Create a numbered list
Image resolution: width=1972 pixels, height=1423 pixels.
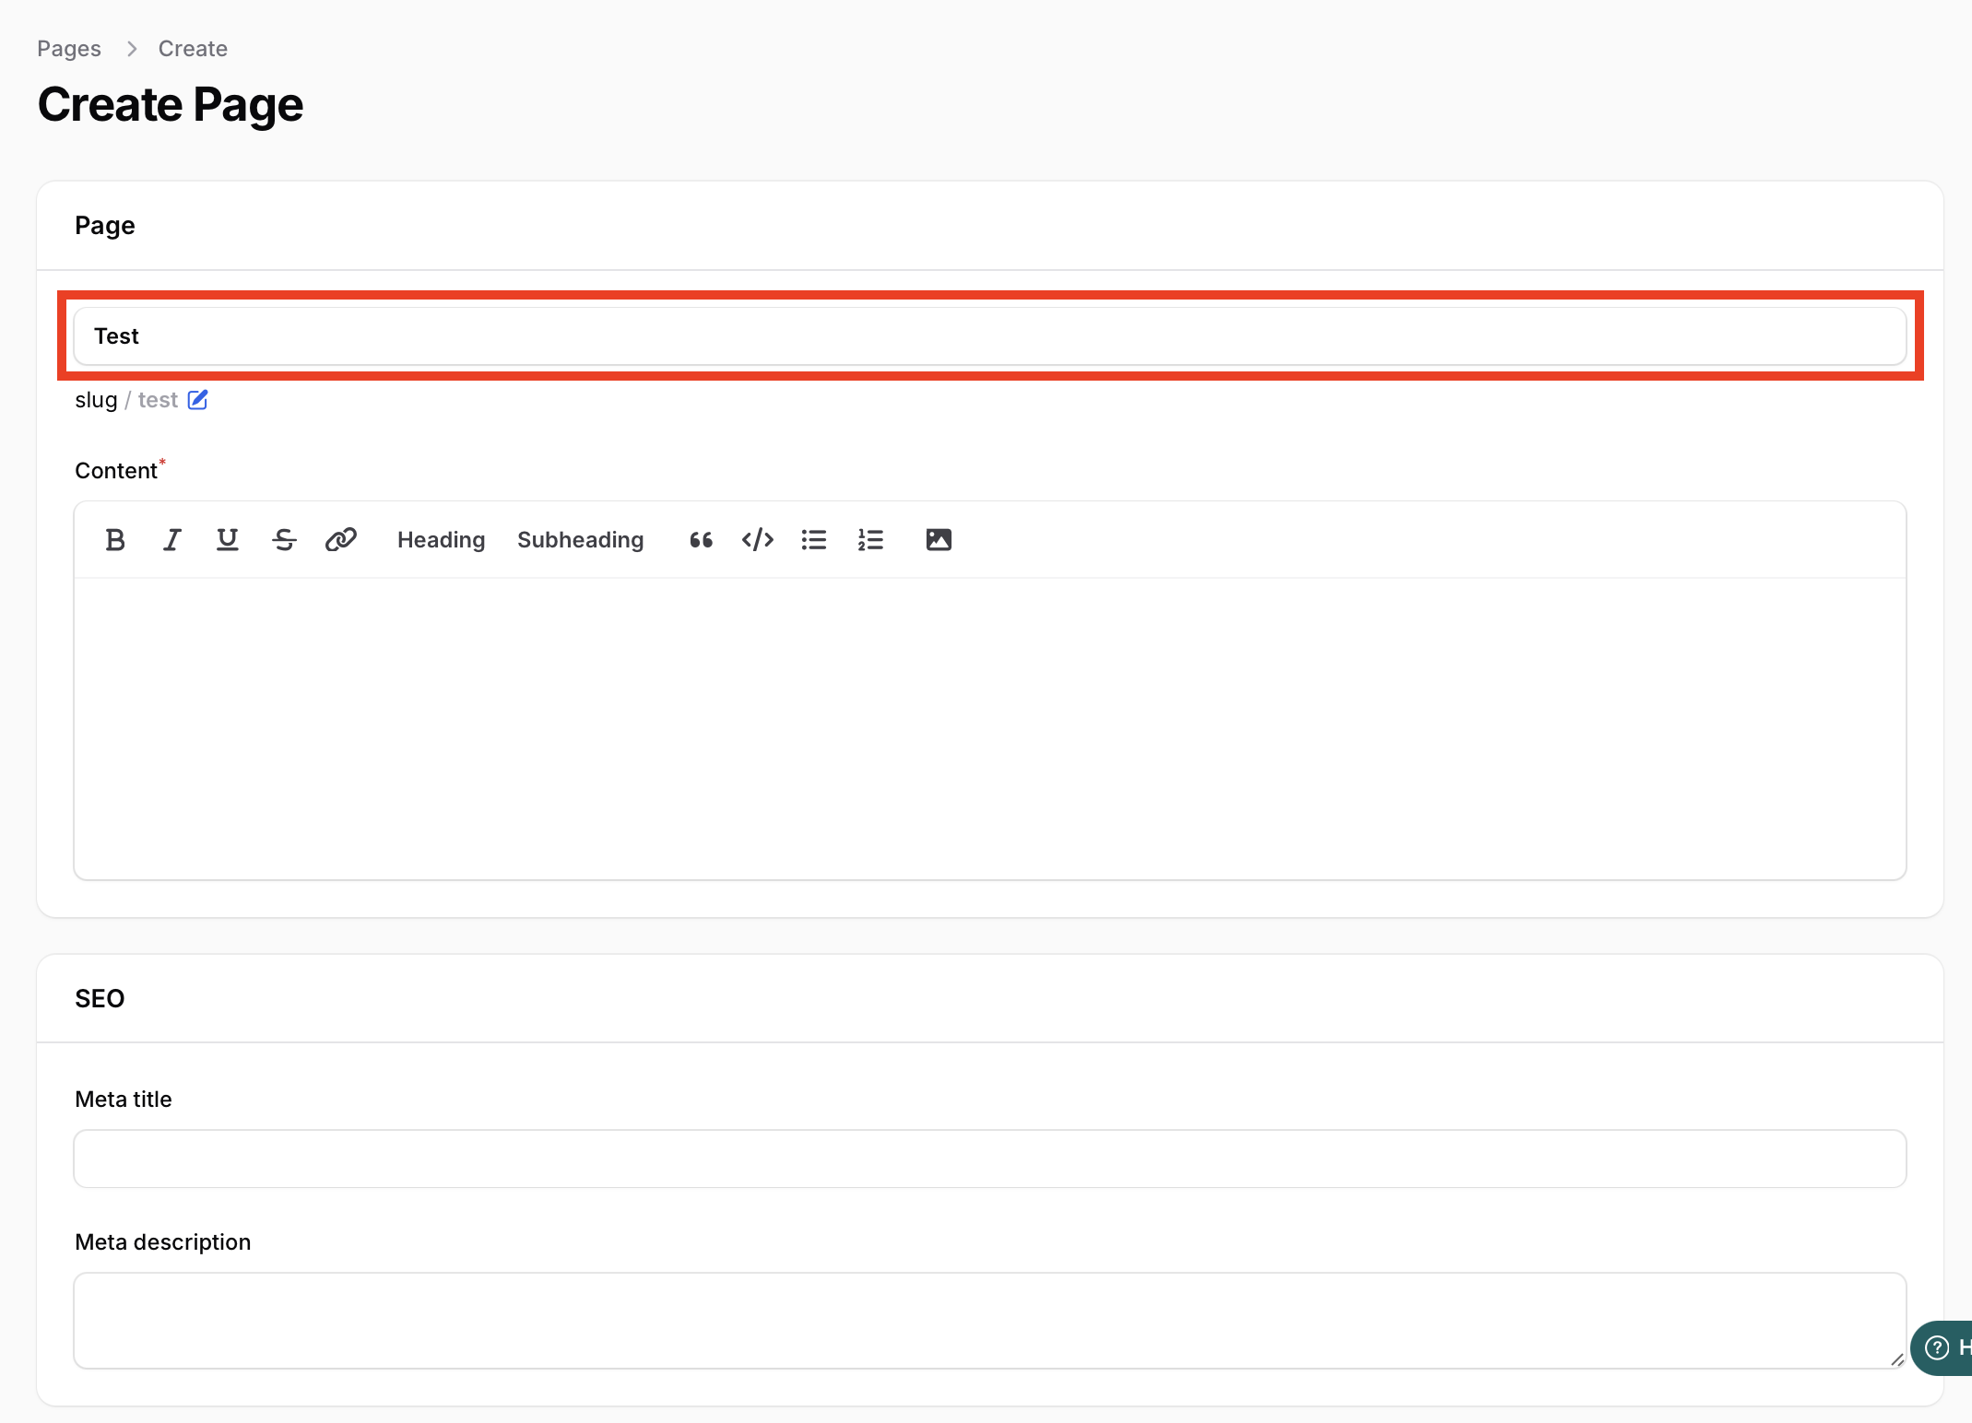870,540
